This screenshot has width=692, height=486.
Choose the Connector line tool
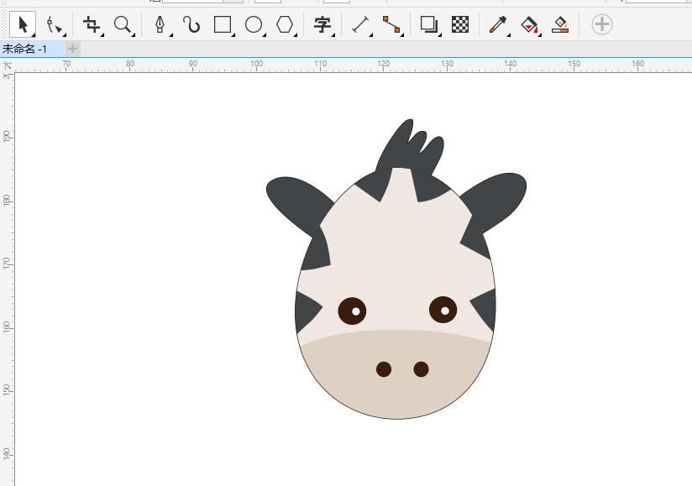(x=391, y=24)
